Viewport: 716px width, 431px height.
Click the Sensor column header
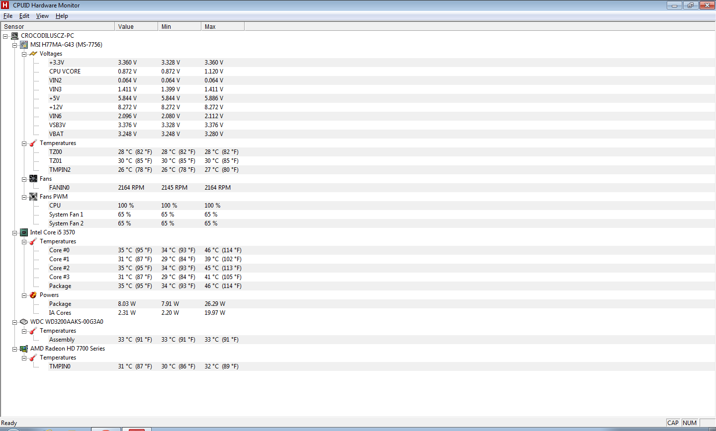(x=58, y=26)
